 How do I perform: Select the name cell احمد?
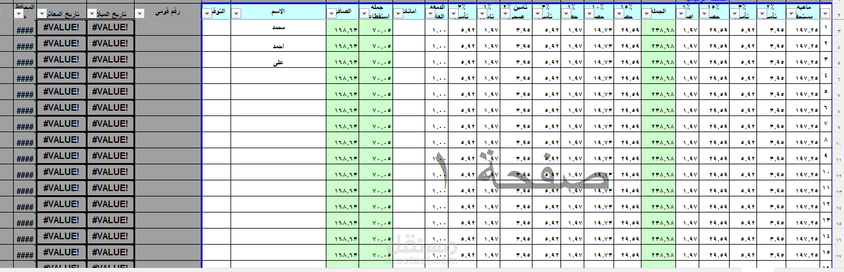pyautogui.click(x=279, y=43)
